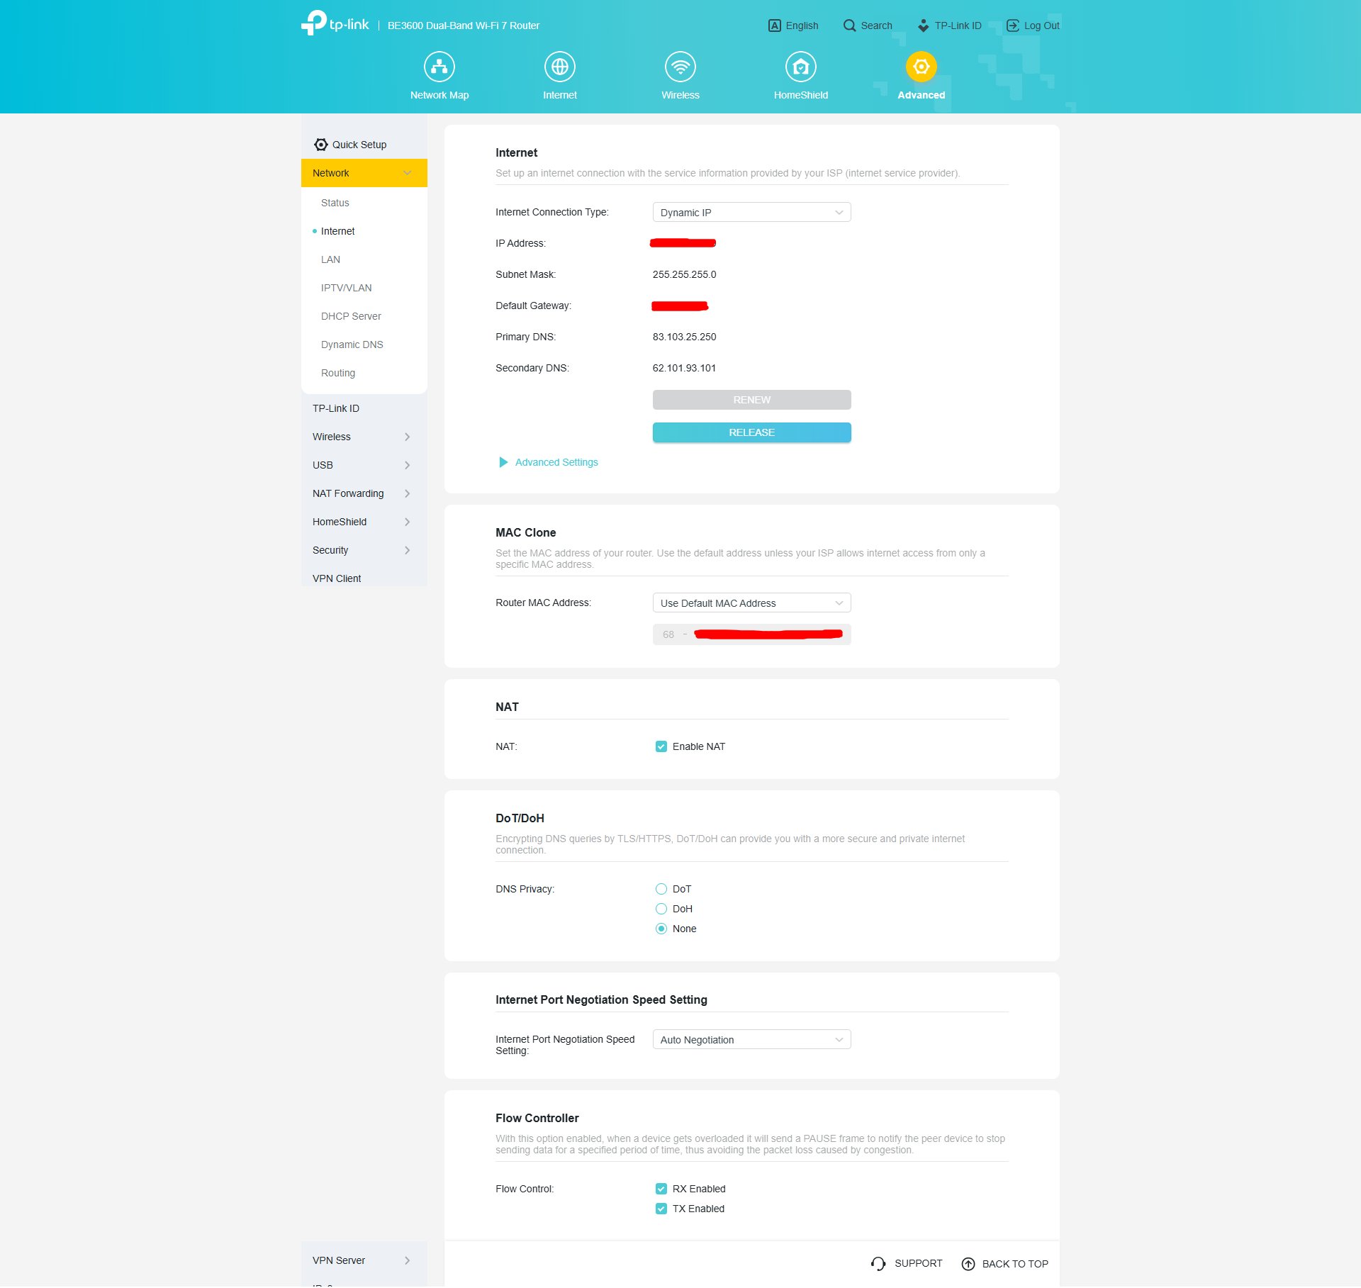This screenshot has width=1361, height=1288.
Task: Open Internet Connection Type dropdown
Action: (751, 213)
